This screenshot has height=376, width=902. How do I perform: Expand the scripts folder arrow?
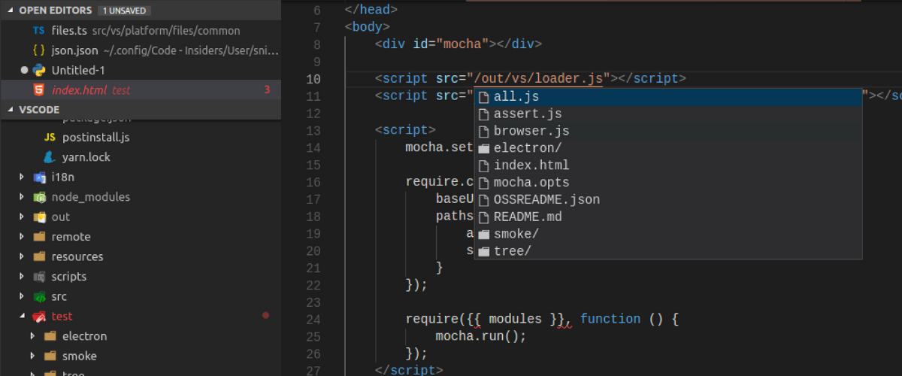pyautogui.click(x=21, y=277)
